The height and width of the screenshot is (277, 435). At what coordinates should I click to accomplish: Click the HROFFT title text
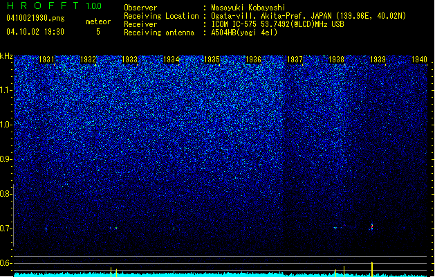[43, 6]
